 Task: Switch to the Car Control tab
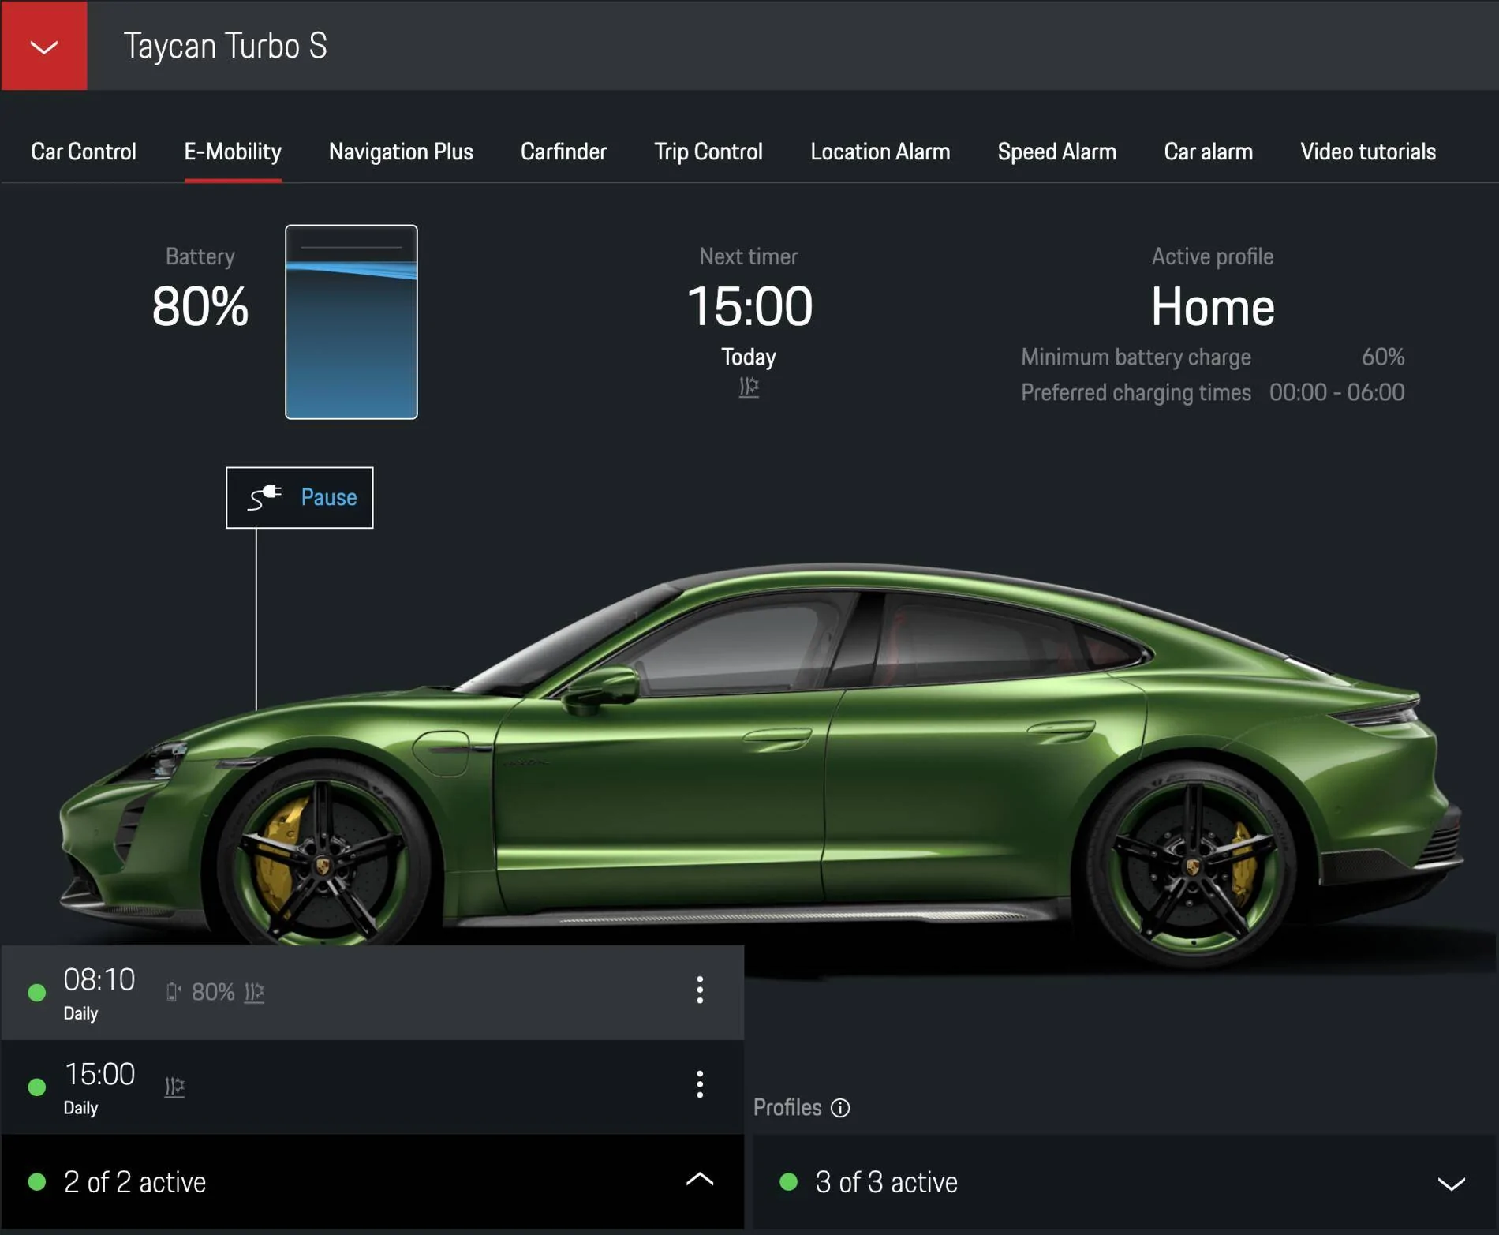point(84,152)
